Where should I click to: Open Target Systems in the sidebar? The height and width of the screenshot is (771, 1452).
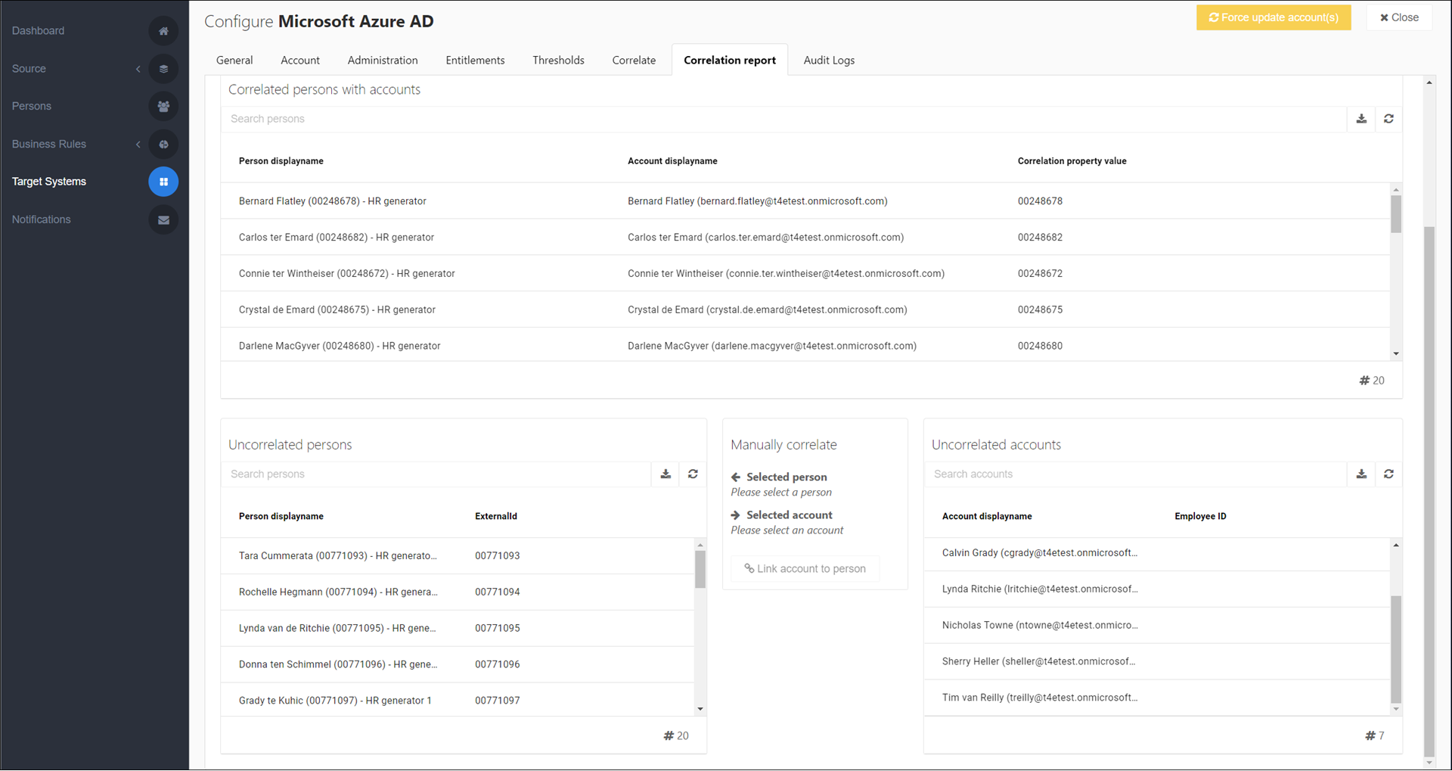49,182
